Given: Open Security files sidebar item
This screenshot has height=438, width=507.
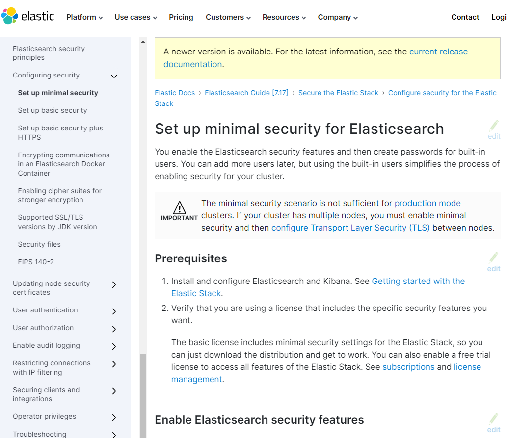Looking at the screenshot, I should 39,244.
